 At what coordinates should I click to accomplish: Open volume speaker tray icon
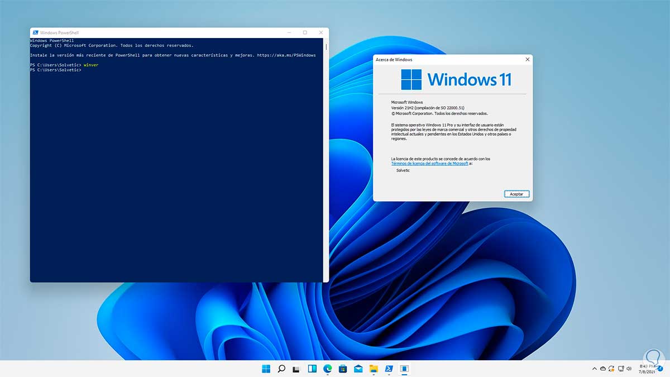[630, 369]
